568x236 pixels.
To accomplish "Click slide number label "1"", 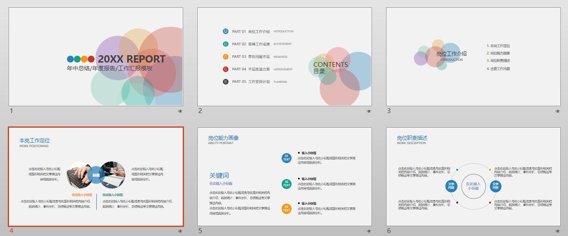I will click(11, 111).
